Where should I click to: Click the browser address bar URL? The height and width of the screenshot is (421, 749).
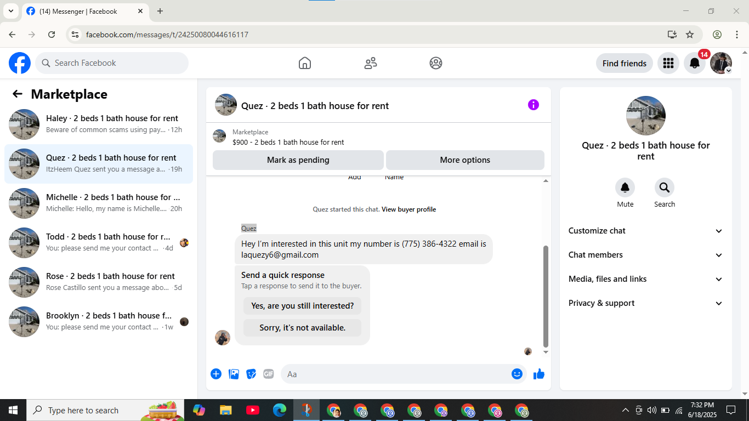167,35
